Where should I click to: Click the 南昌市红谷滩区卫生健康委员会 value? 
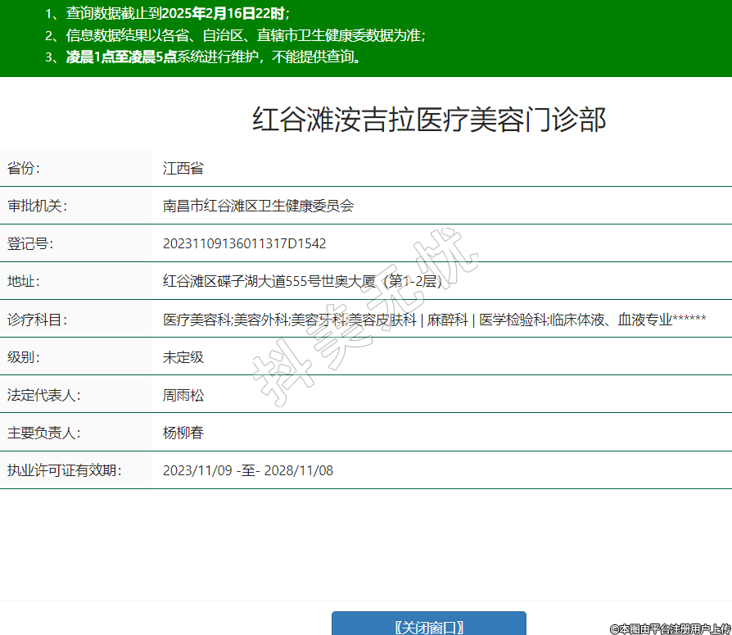(x=258, y=206)
